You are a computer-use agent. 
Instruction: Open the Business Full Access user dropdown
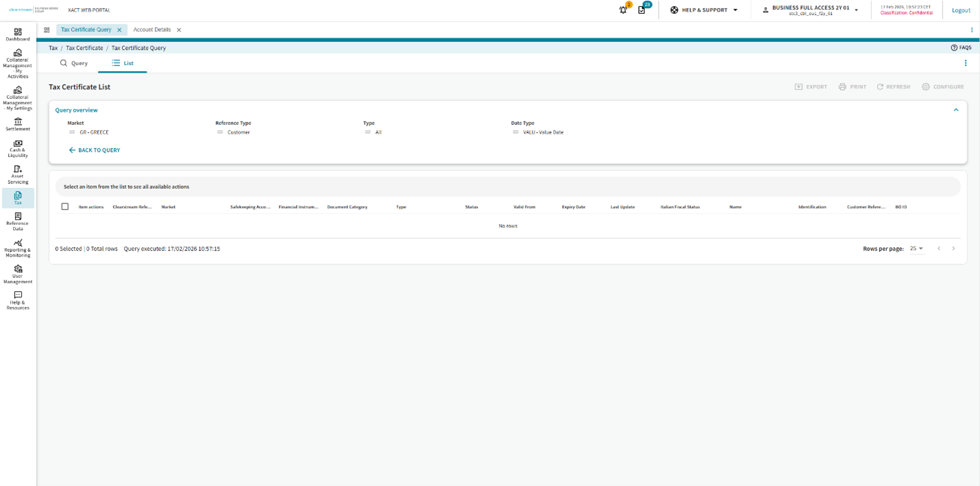point(811,10)
